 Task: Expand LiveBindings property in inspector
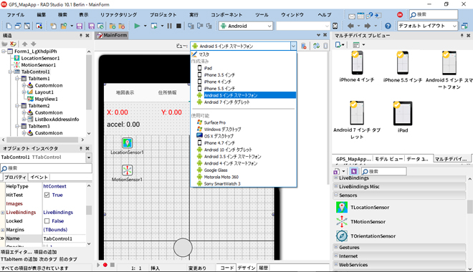tap(3, 213)
